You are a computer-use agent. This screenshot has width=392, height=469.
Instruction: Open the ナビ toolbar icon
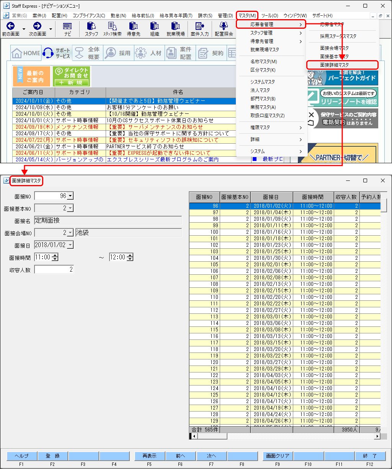pos(67,29)
